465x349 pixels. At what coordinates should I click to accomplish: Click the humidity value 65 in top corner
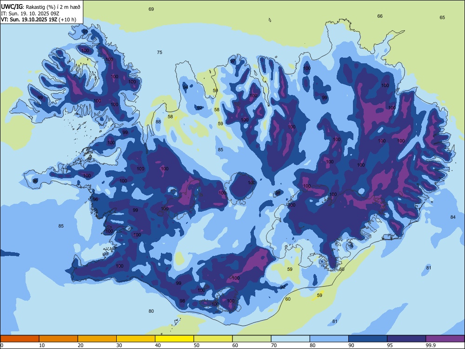tap(442, 18)
